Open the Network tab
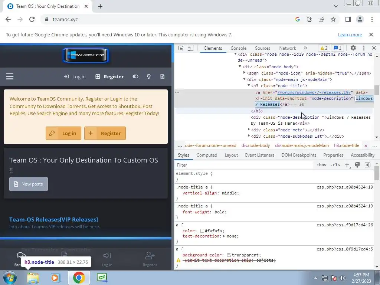 pyautogui.click(x=288, y=48)
